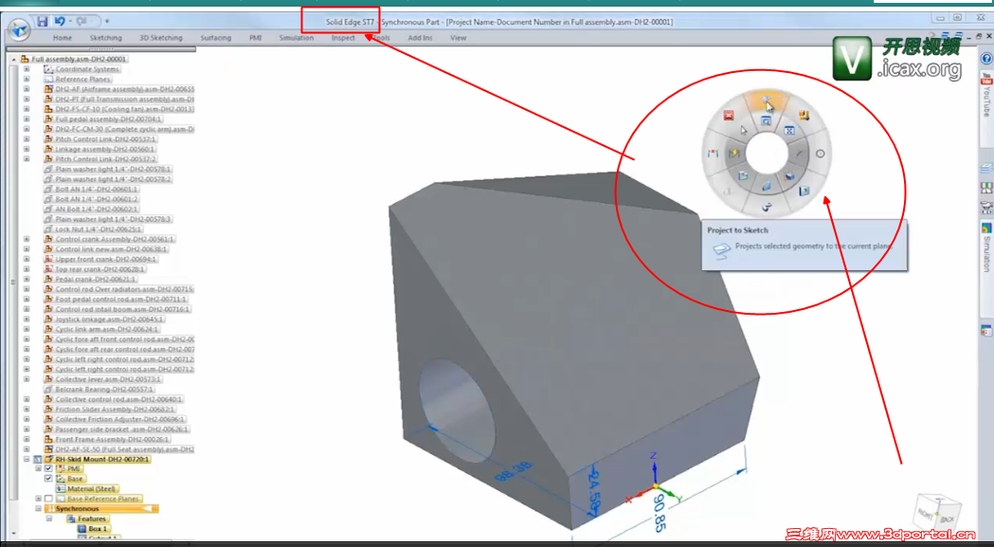Save the document using the quick access icon

pyautogui.click(x=42, y=22)
